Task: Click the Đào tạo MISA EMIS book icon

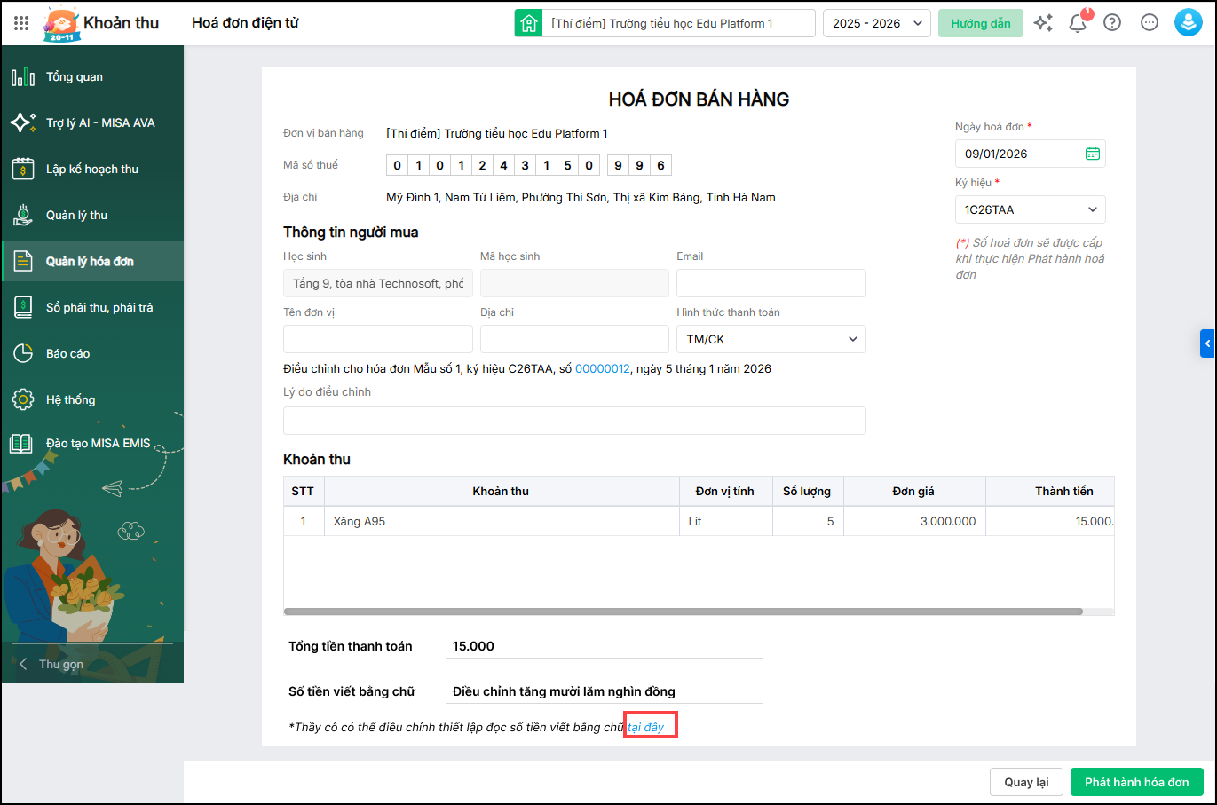Action: [21, 444]
